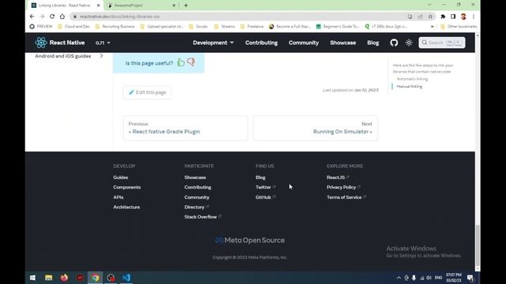Click the Edit this page button

pyautogui.click(x=147, y=92)
